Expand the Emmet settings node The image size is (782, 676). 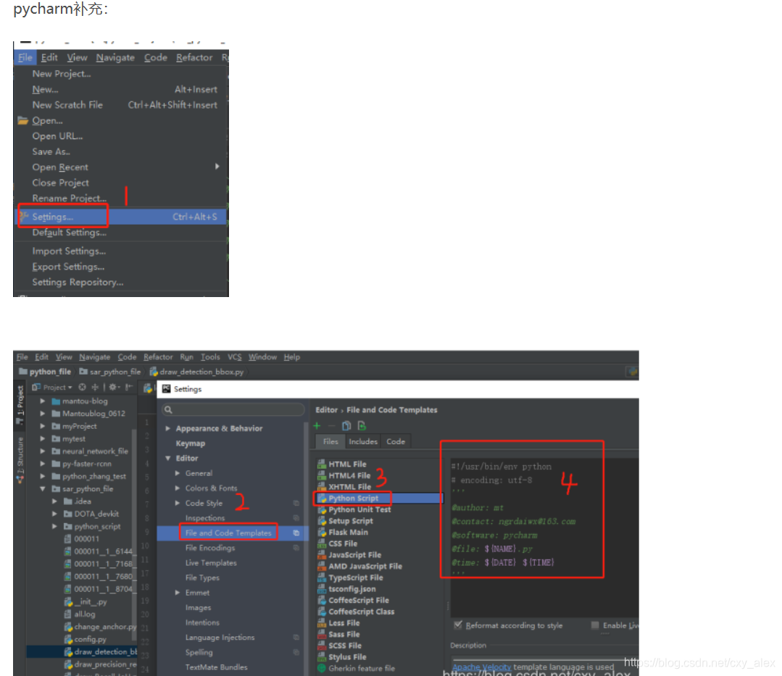178,593
